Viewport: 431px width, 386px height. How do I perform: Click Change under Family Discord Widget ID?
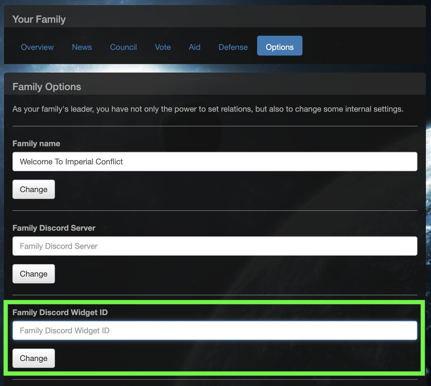click(x=34, y=358)
